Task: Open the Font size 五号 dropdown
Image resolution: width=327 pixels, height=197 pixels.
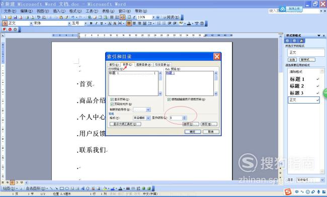Action: coord(86,23)
